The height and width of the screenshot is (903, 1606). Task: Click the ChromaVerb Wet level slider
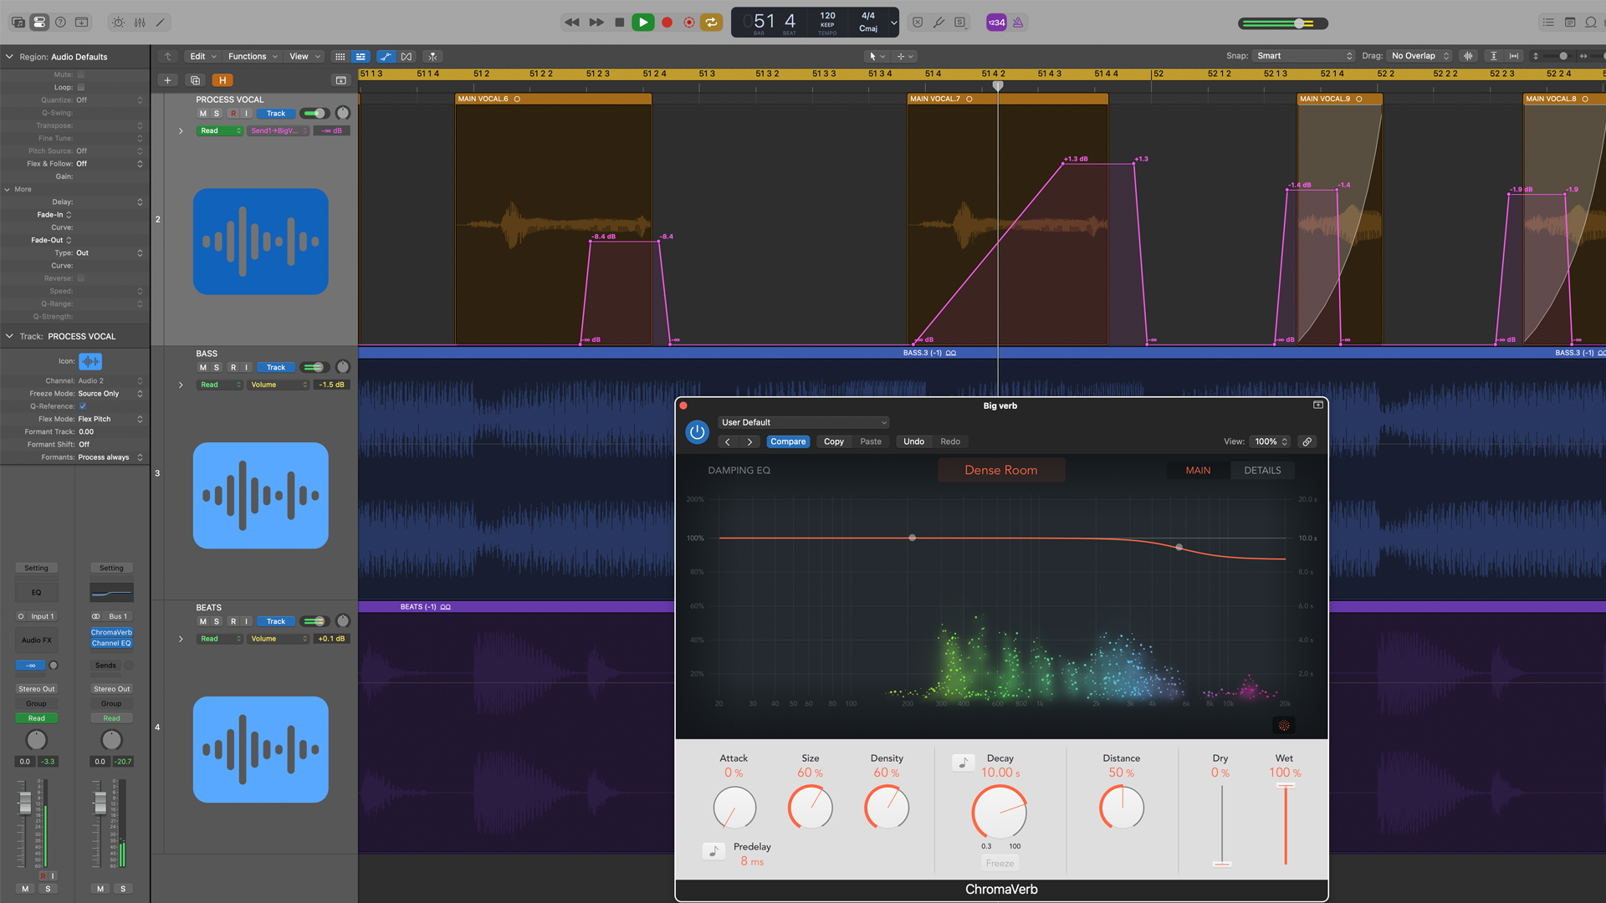point(1286,824)
